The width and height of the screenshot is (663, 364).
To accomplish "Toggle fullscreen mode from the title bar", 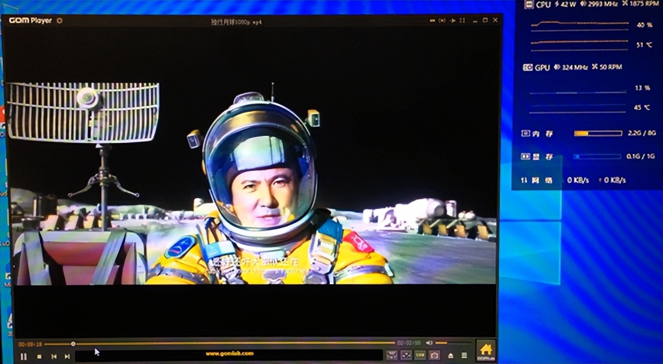I will [x=485, y=20].
